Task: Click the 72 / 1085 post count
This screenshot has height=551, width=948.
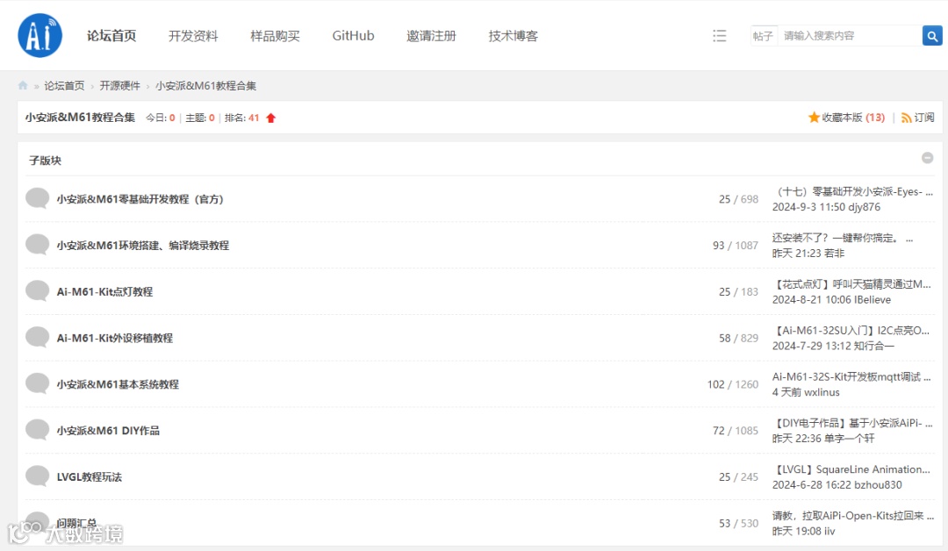Action: [x=736, y=431]
